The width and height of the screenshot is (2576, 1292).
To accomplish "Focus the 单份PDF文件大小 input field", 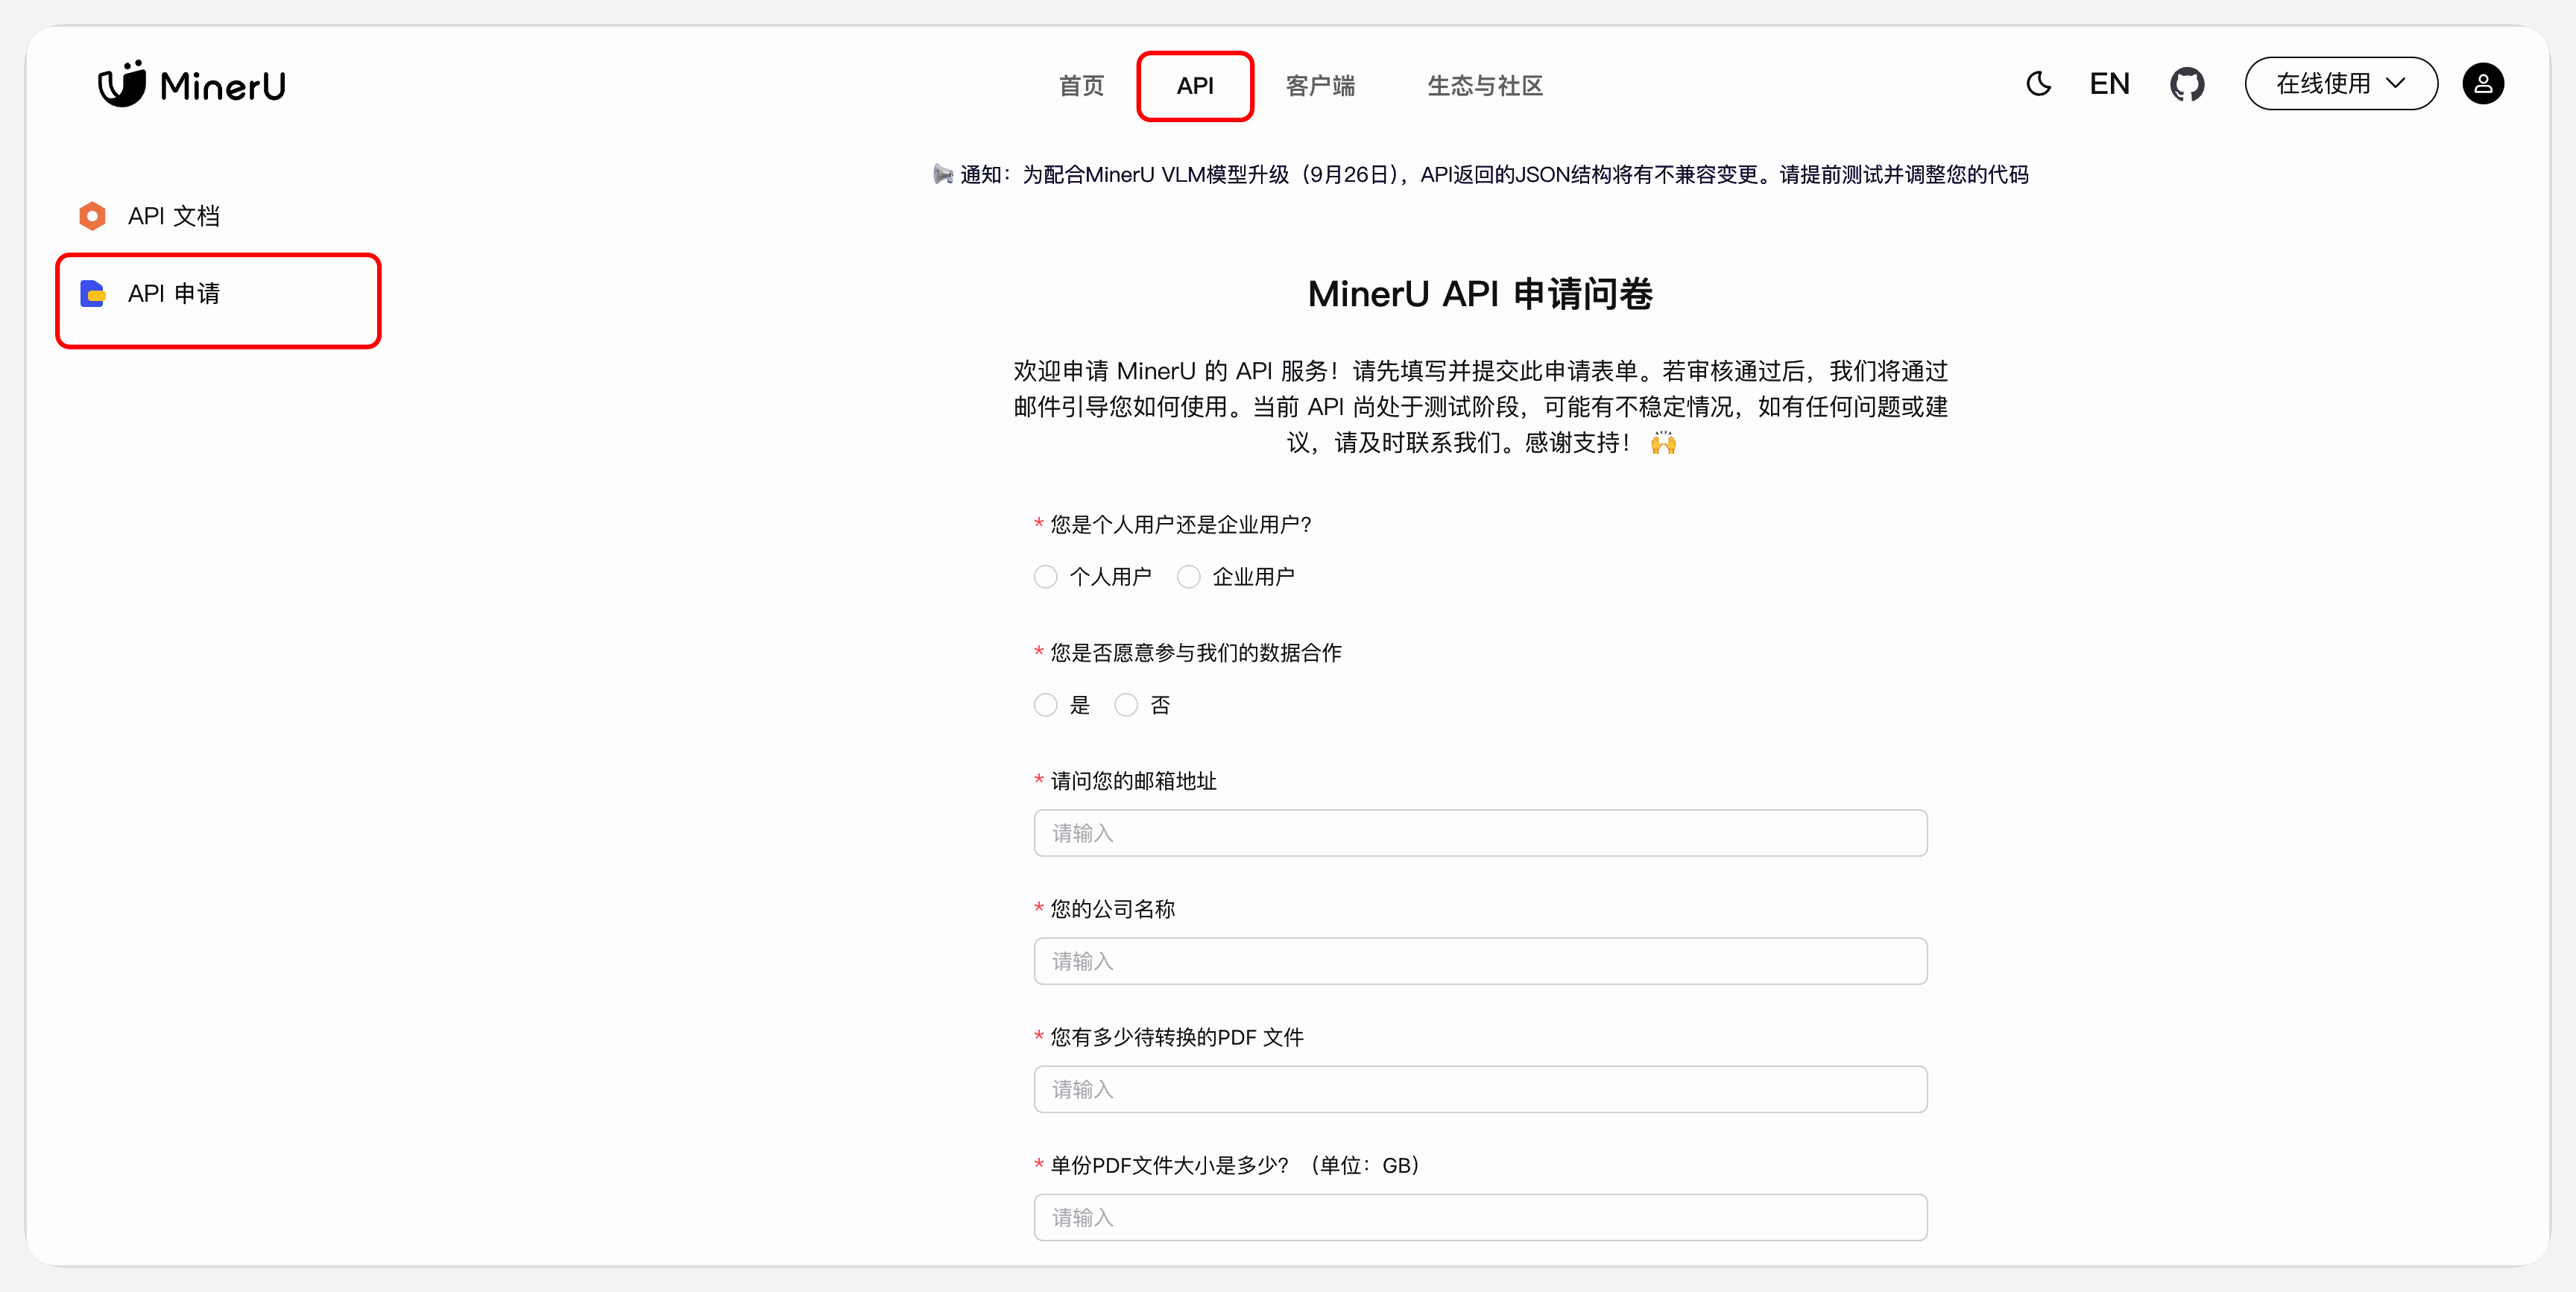I will [1480, 1217].
